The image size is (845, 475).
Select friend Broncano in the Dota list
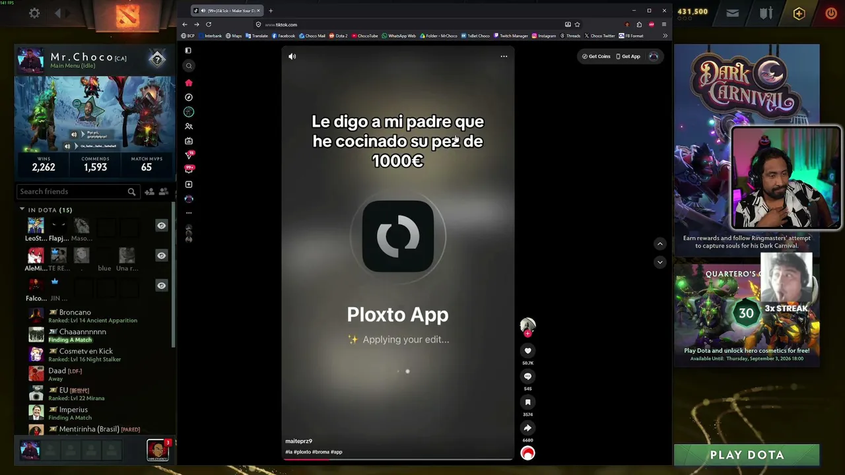[x=99, y=315]
